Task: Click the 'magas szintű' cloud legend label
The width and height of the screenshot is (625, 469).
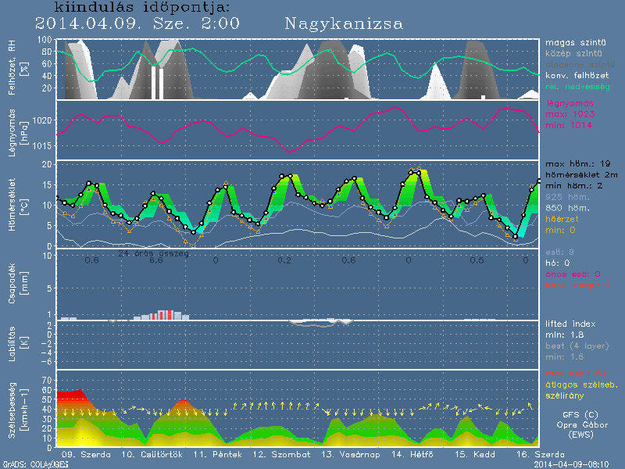Action: 577,41
